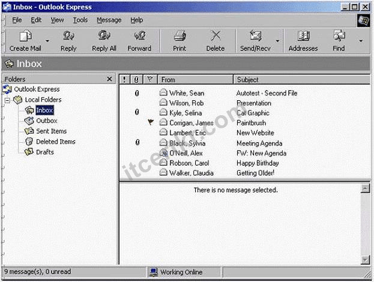374x282 pixels.
Task: Click the Send/Recv toolbar icon
Action: (x=256, y=36)
